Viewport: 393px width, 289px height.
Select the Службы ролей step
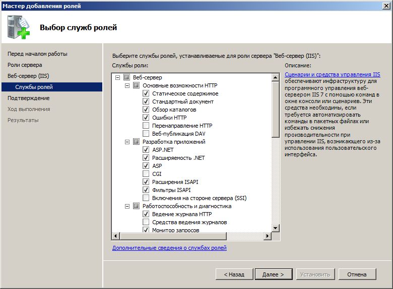[x=52, y=87]
